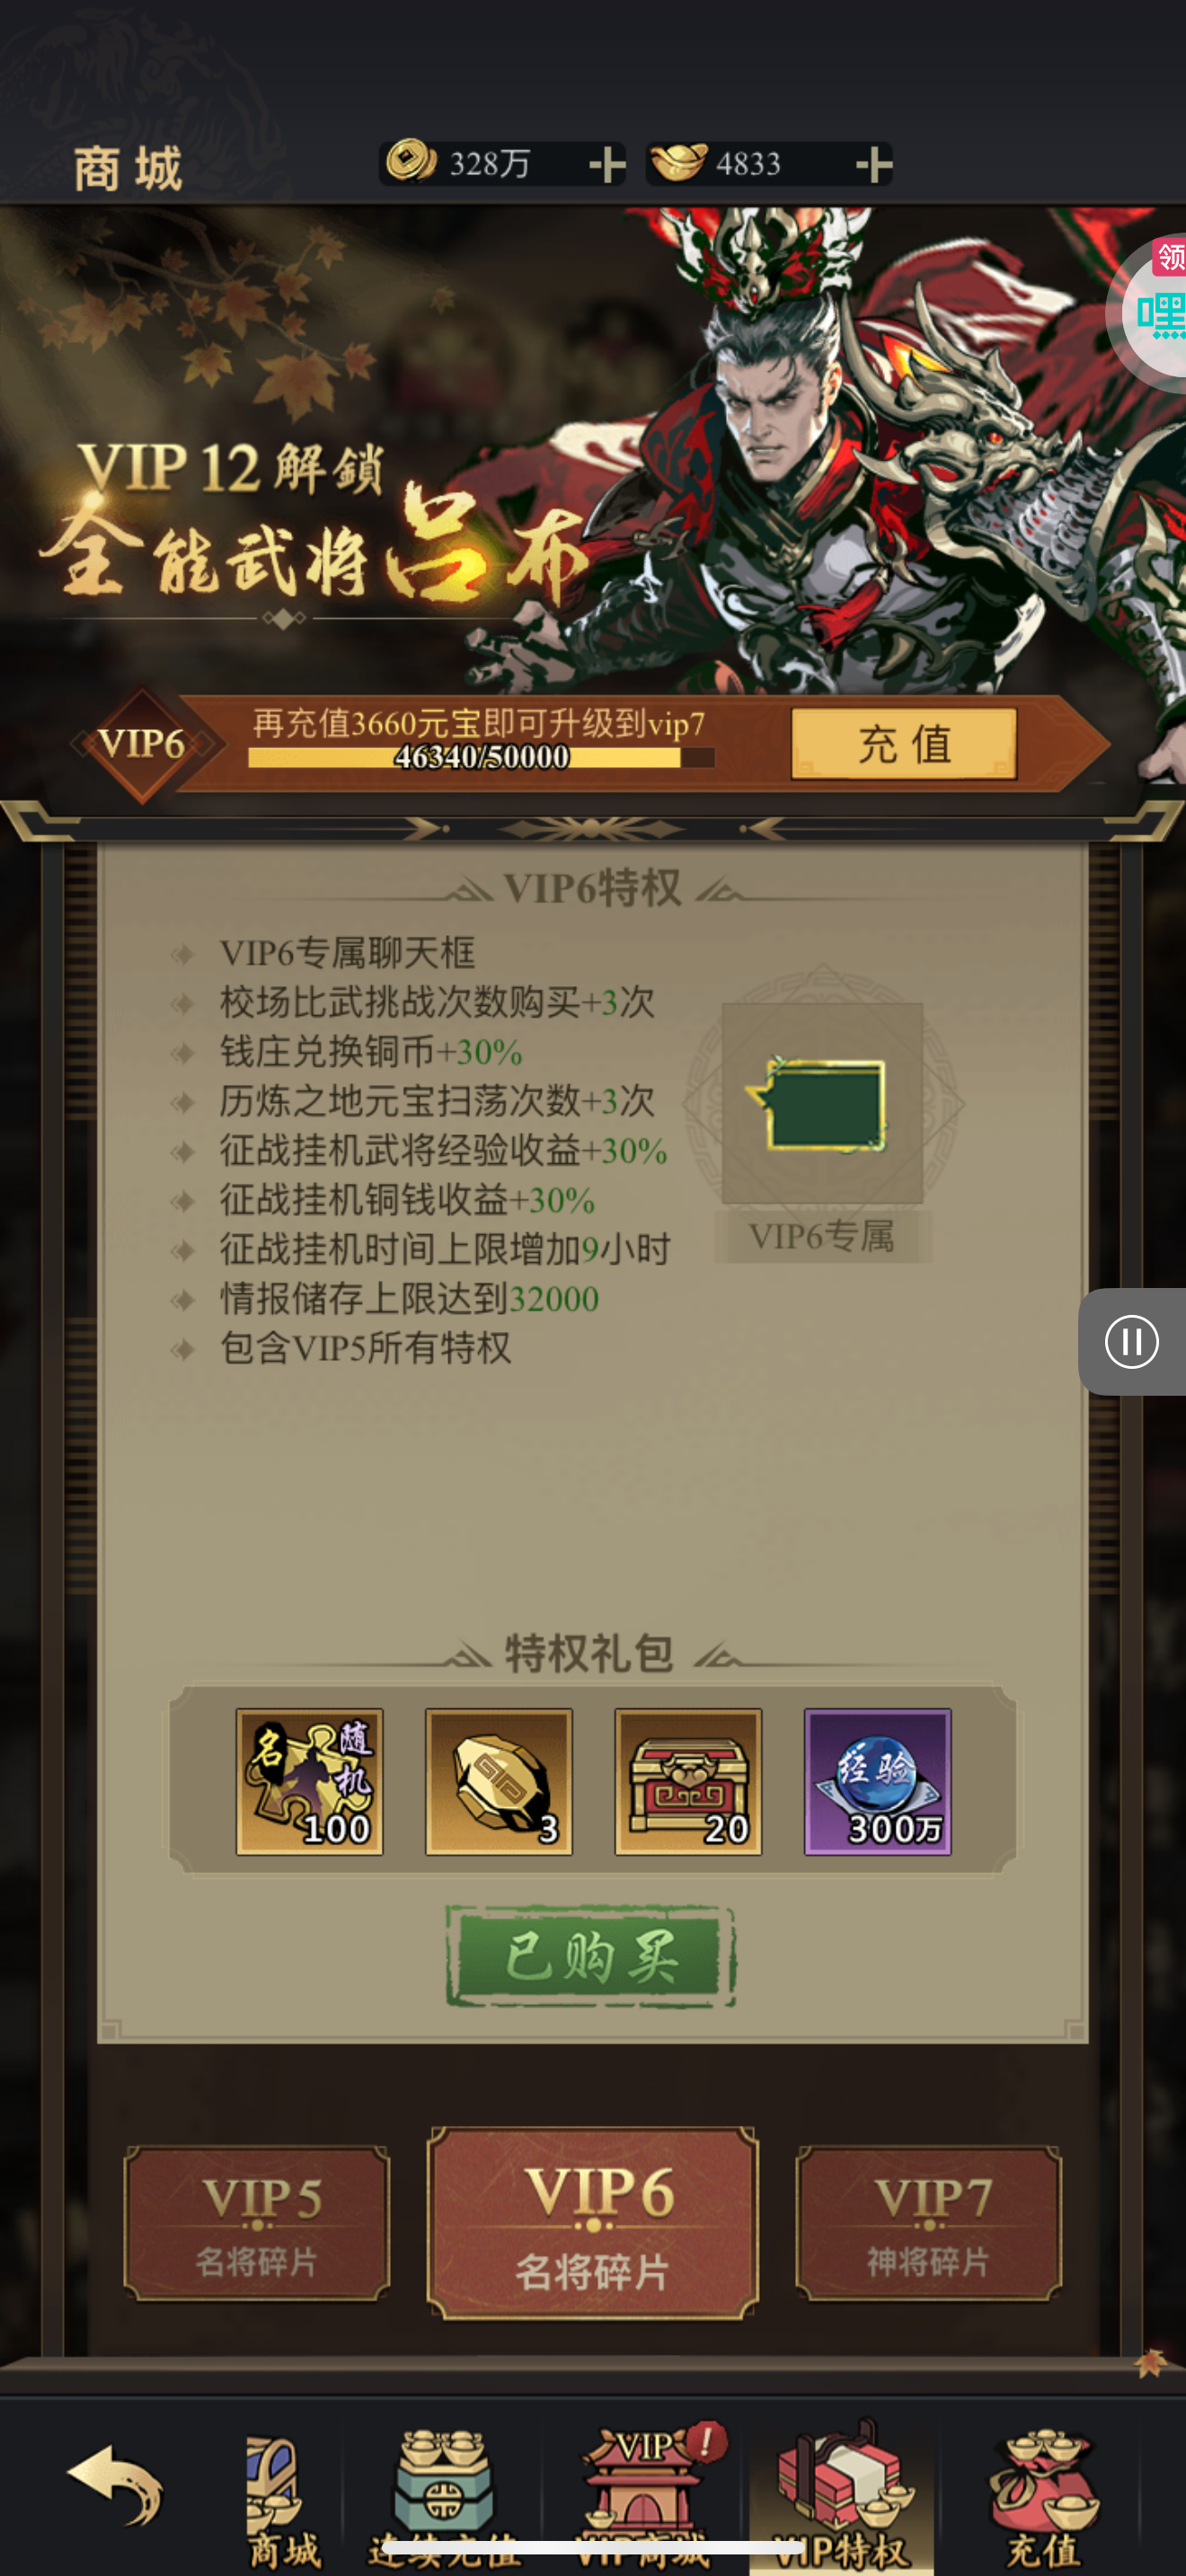Viewport: 1186px width, 2576px height.
Task: Open the VIP商城 pagoda icon
Action: pos(642,2497)
